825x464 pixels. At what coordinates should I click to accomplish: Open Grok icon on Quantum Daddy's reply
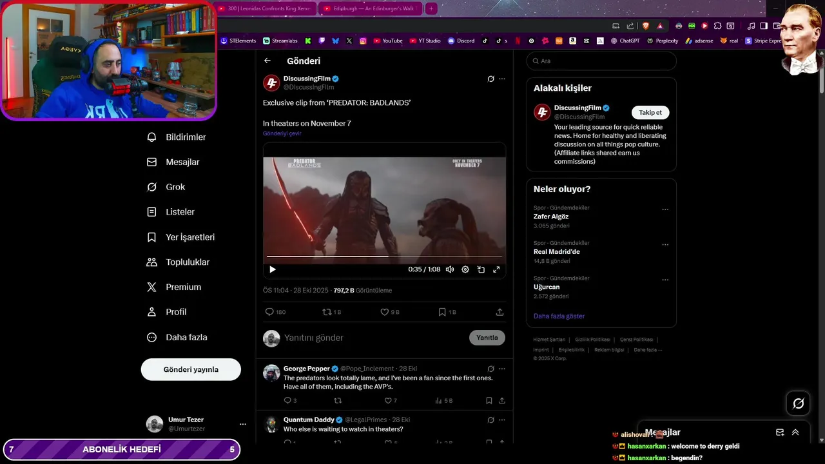(x=490, y=420)
